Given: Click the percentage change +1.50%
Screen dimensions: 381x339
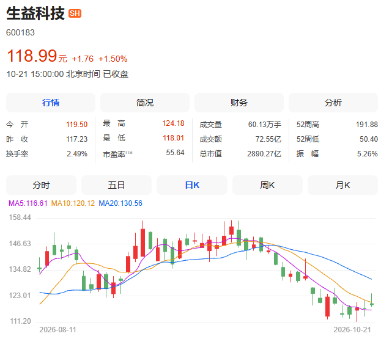Looking at the screenshot, I should pos(113,59).
